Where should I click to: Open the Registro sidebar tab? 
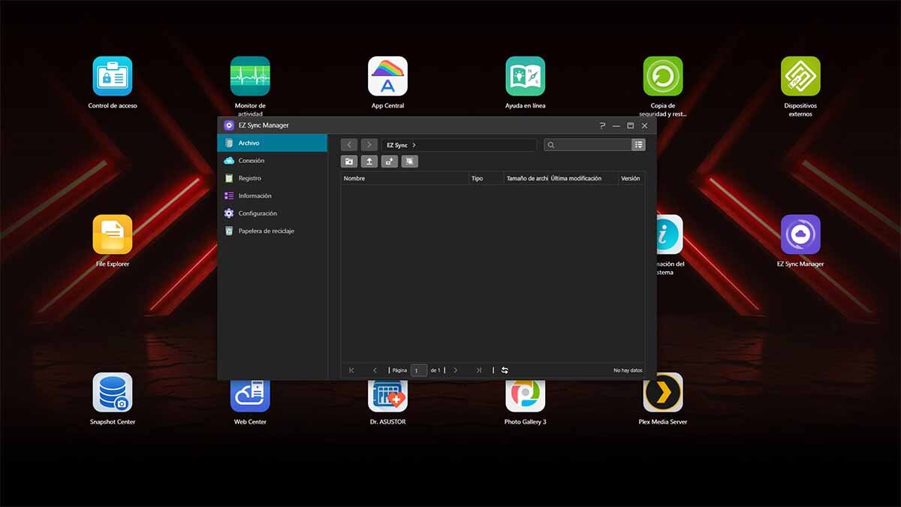pos(273,178)
